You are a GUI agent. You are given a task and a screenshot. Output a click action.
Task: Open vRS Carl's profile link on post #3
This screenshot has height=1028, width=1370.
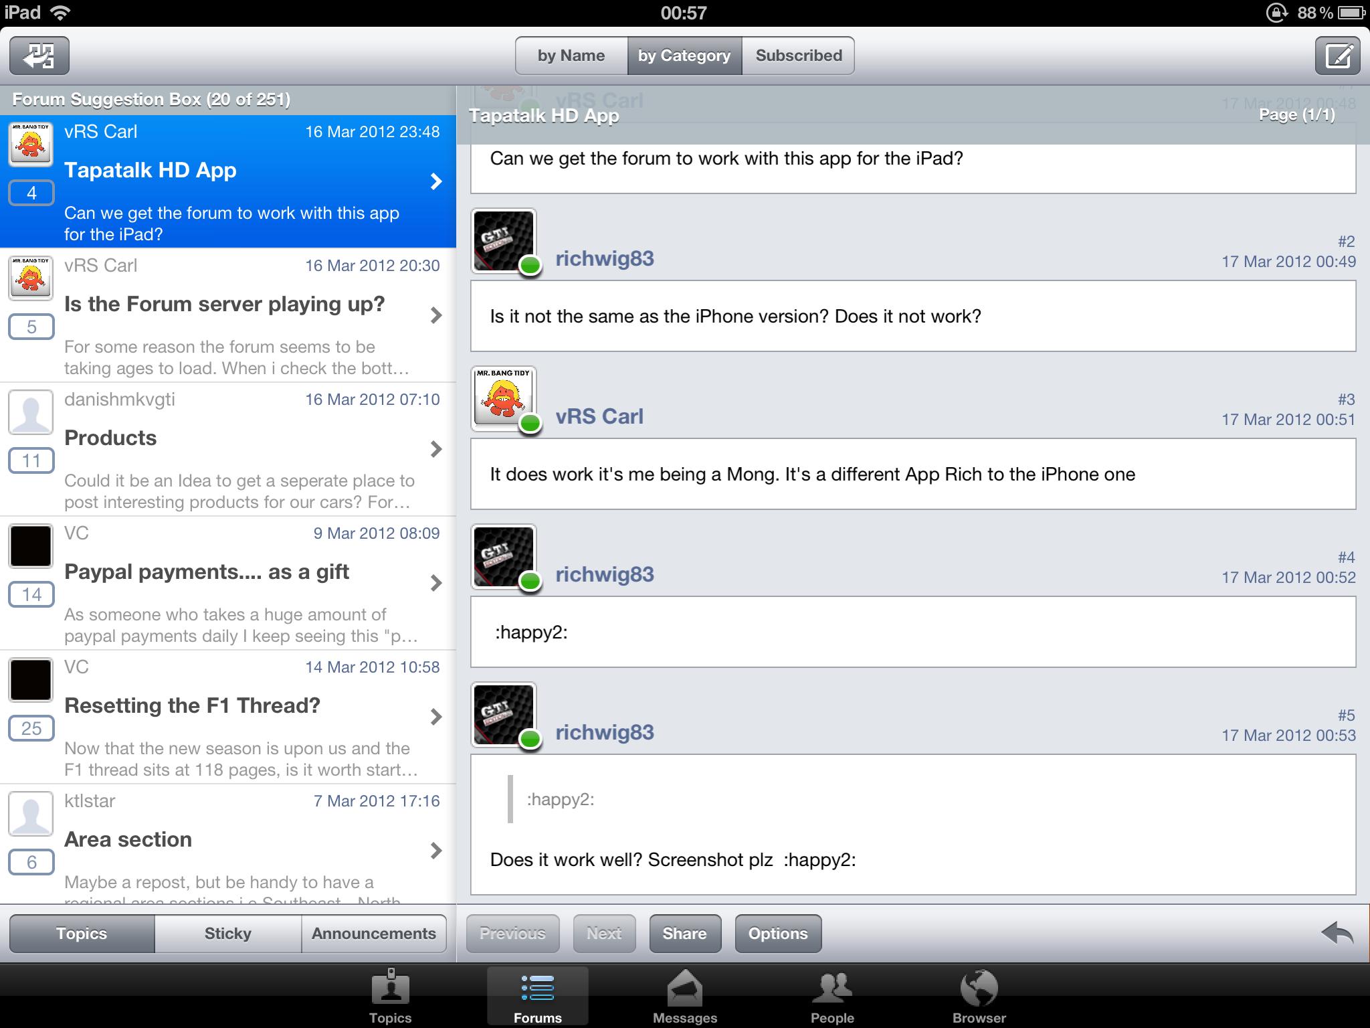click(x=599, y=416)
